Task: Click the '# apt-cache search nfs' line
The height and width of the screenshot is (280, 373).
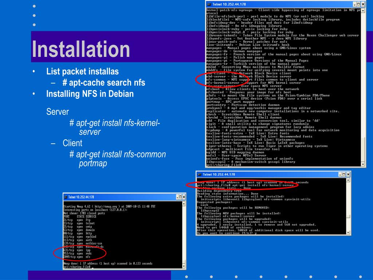Action: tap(104, 83)
